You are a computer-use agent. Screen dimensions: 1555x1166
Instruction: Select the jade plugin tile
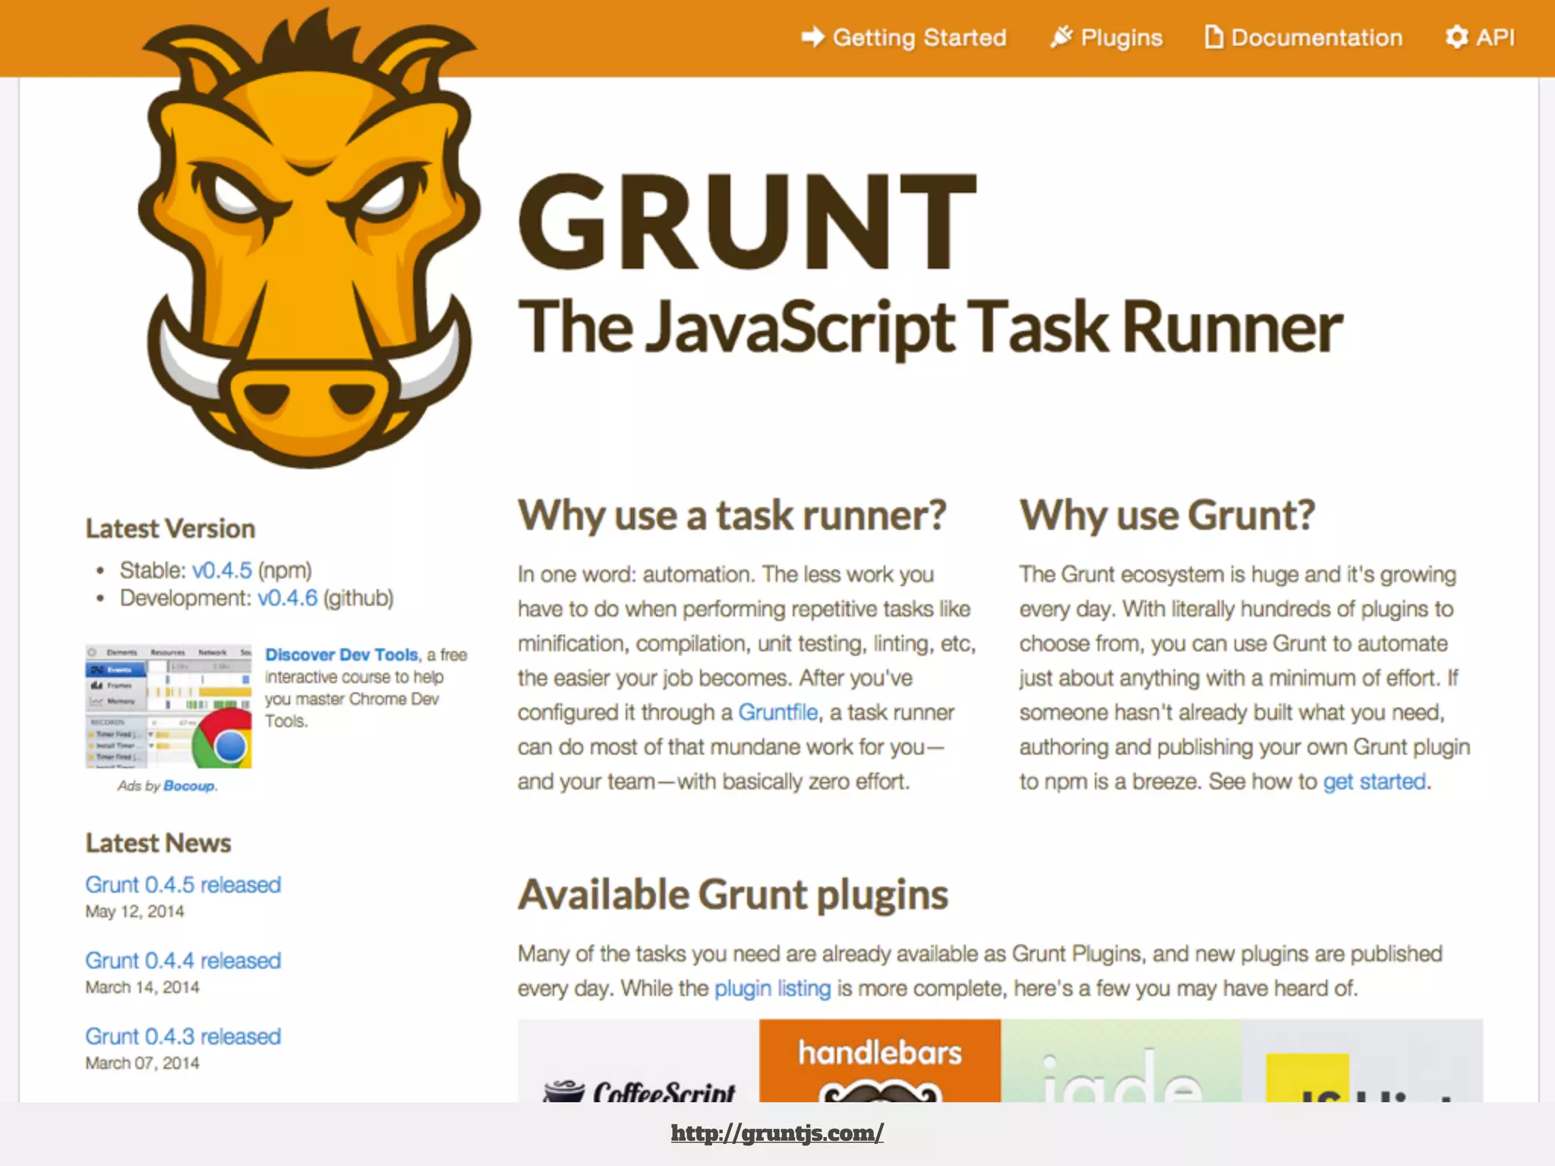(1121, 1060)
